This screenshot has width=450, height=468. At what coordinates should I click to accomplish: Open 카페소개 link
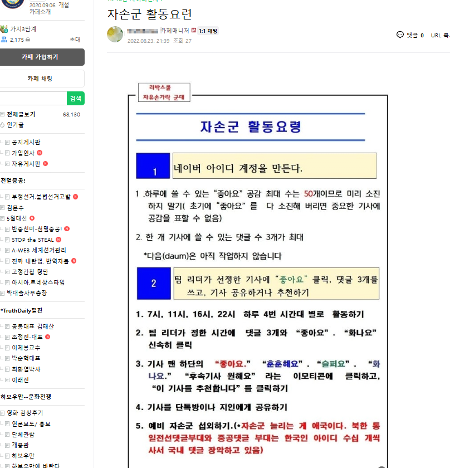point(40,12)
